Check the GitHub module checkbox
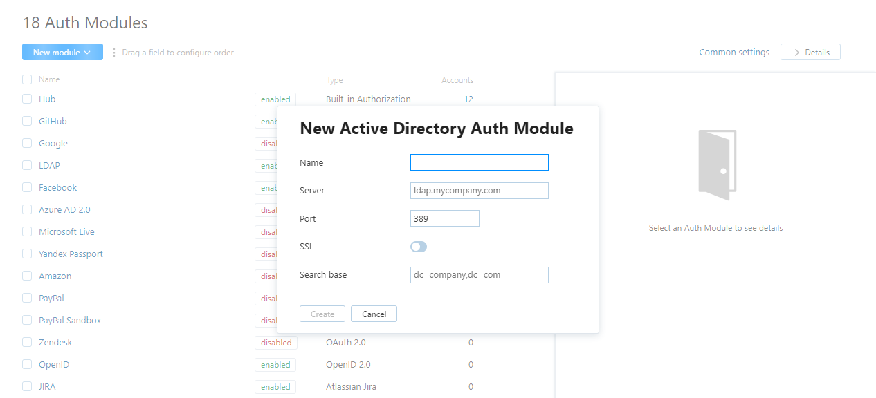Viewport: 876px width, 398px height. point(26,121)
